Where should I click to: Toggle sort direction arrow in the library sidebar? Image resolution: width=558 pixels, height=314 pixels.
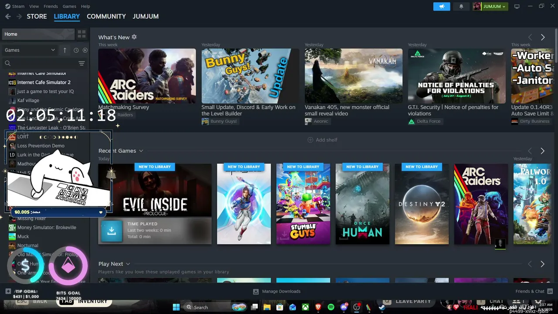(x=65, y=50)
